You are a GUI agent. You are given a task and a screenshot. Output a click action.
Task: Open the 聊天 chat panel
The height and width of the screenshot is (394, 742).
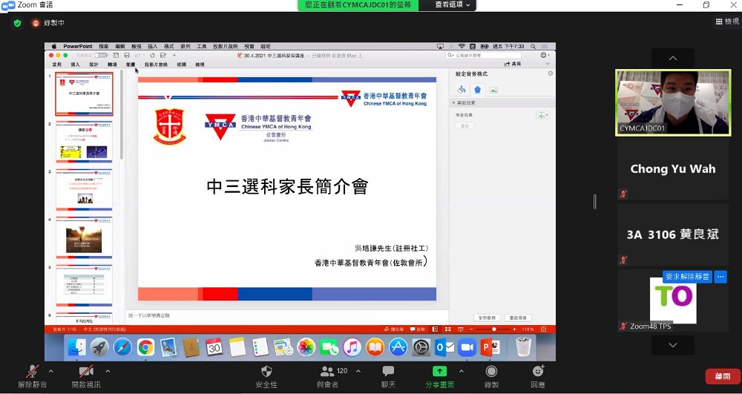[388, 376]
